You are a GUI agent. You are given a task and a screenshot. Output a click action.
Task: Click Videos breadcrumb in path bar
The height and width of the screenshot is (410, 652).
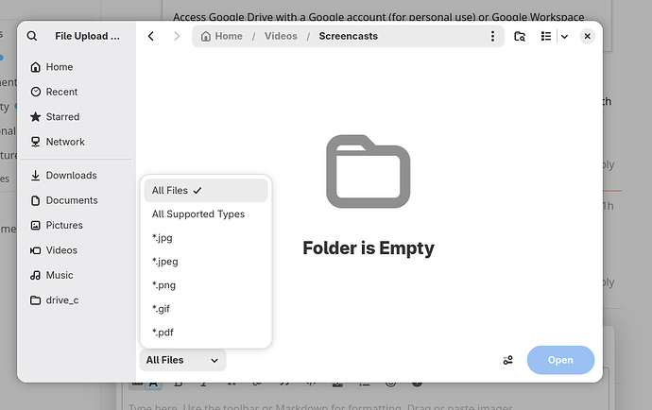pos(281,36)
